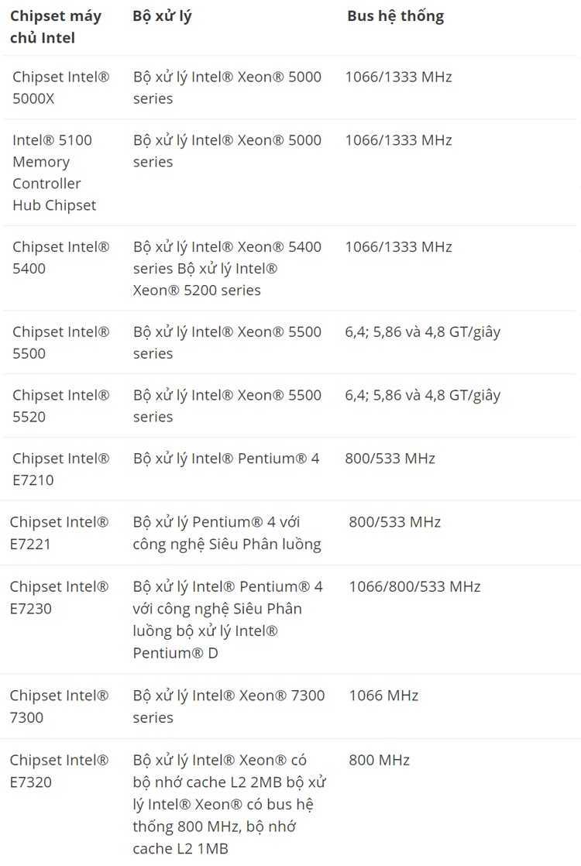Click the Xeon® 5400 and 5200 series processor cell

(x=227, y=269)
